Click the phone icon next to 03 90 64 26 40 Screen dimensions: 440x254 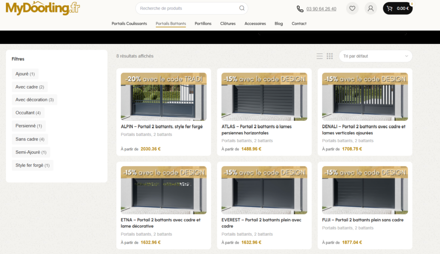[299, 9]
